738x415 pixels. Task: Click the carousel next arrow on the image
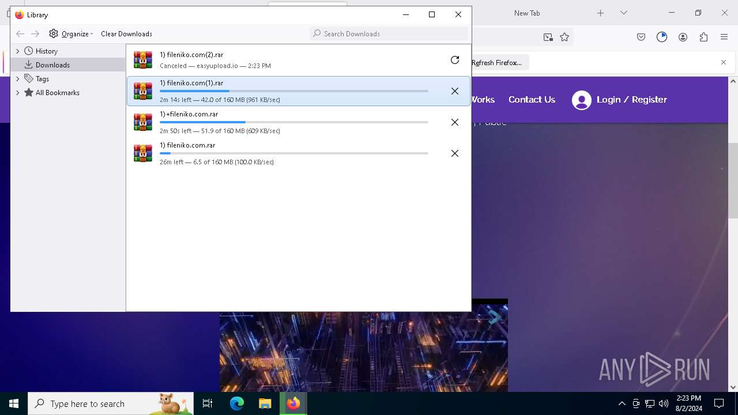494,317
